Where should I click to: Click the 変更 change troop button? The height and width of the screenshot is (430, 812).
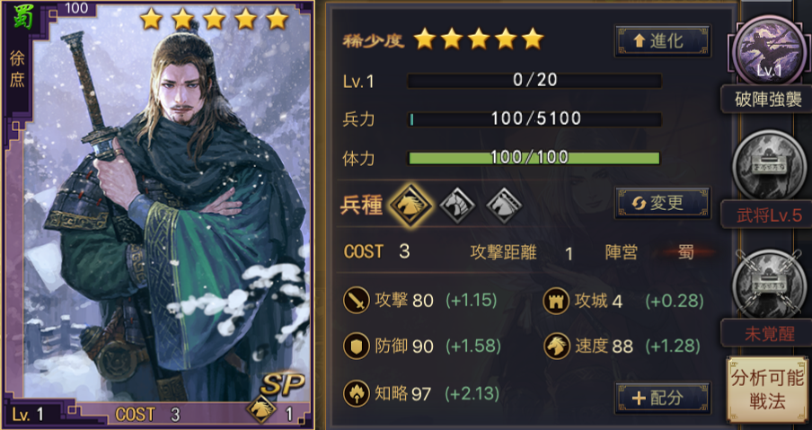click(x=663, y=203)
